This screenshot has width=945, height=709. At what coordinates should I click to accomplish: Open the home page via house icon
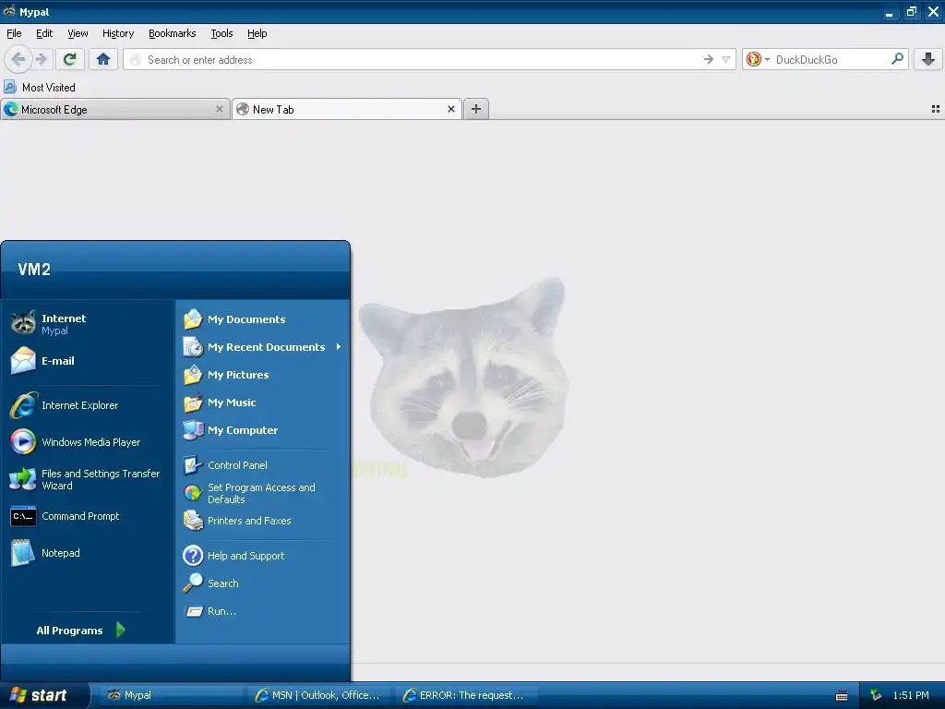tap(103, 59)
